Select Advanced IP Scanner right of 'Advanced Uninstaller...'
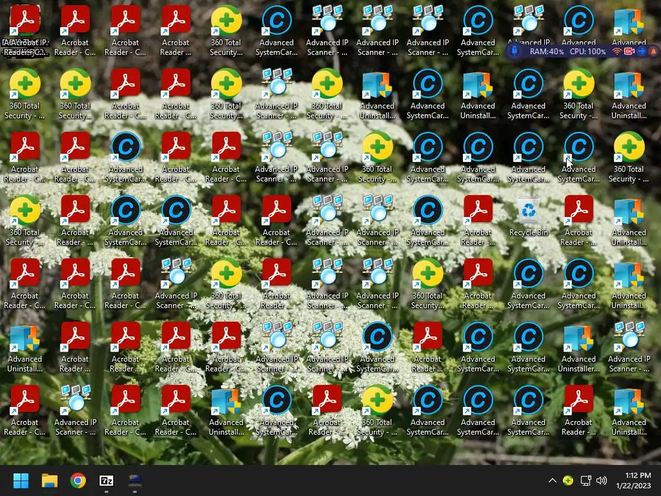 (629, 346)
